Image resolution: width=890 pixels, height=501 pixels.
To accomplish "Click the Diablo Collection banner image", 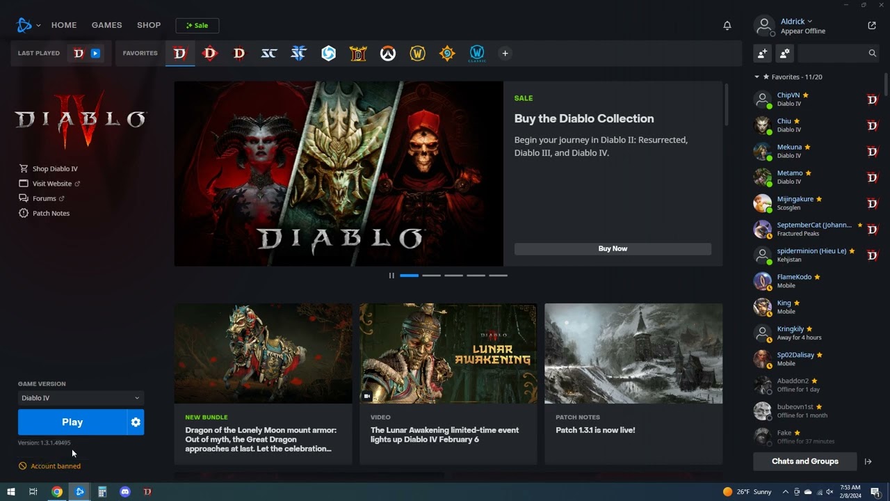I will click(339, 174).
